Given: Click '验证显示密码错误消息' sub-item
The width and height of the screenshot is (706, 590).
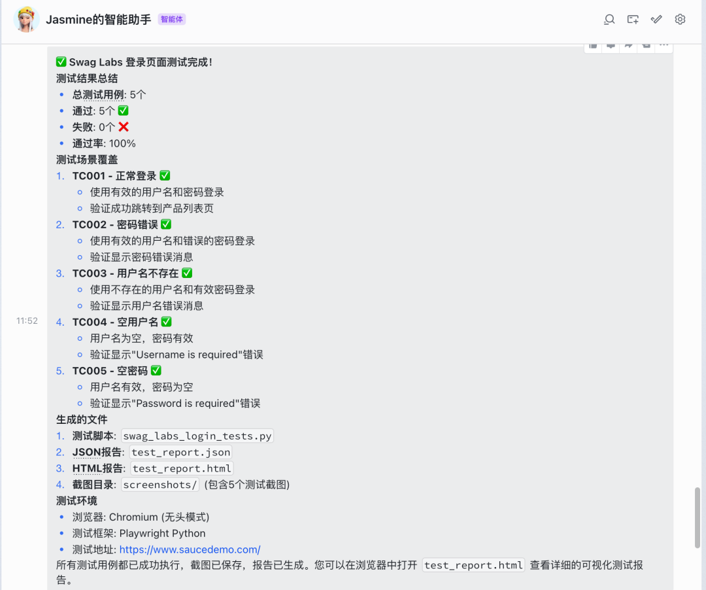Looking at the screenshot, I should click(x=141, y=257).
